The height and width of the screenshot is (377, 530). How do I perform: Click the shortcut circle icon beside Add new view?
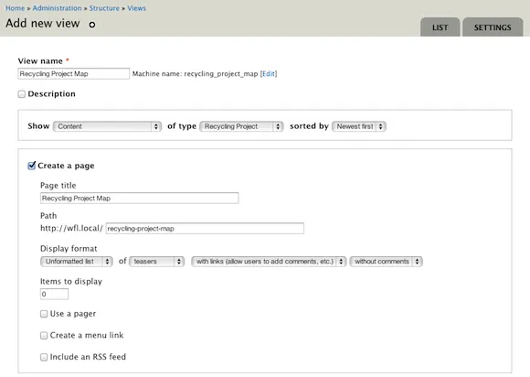(92, 25)
